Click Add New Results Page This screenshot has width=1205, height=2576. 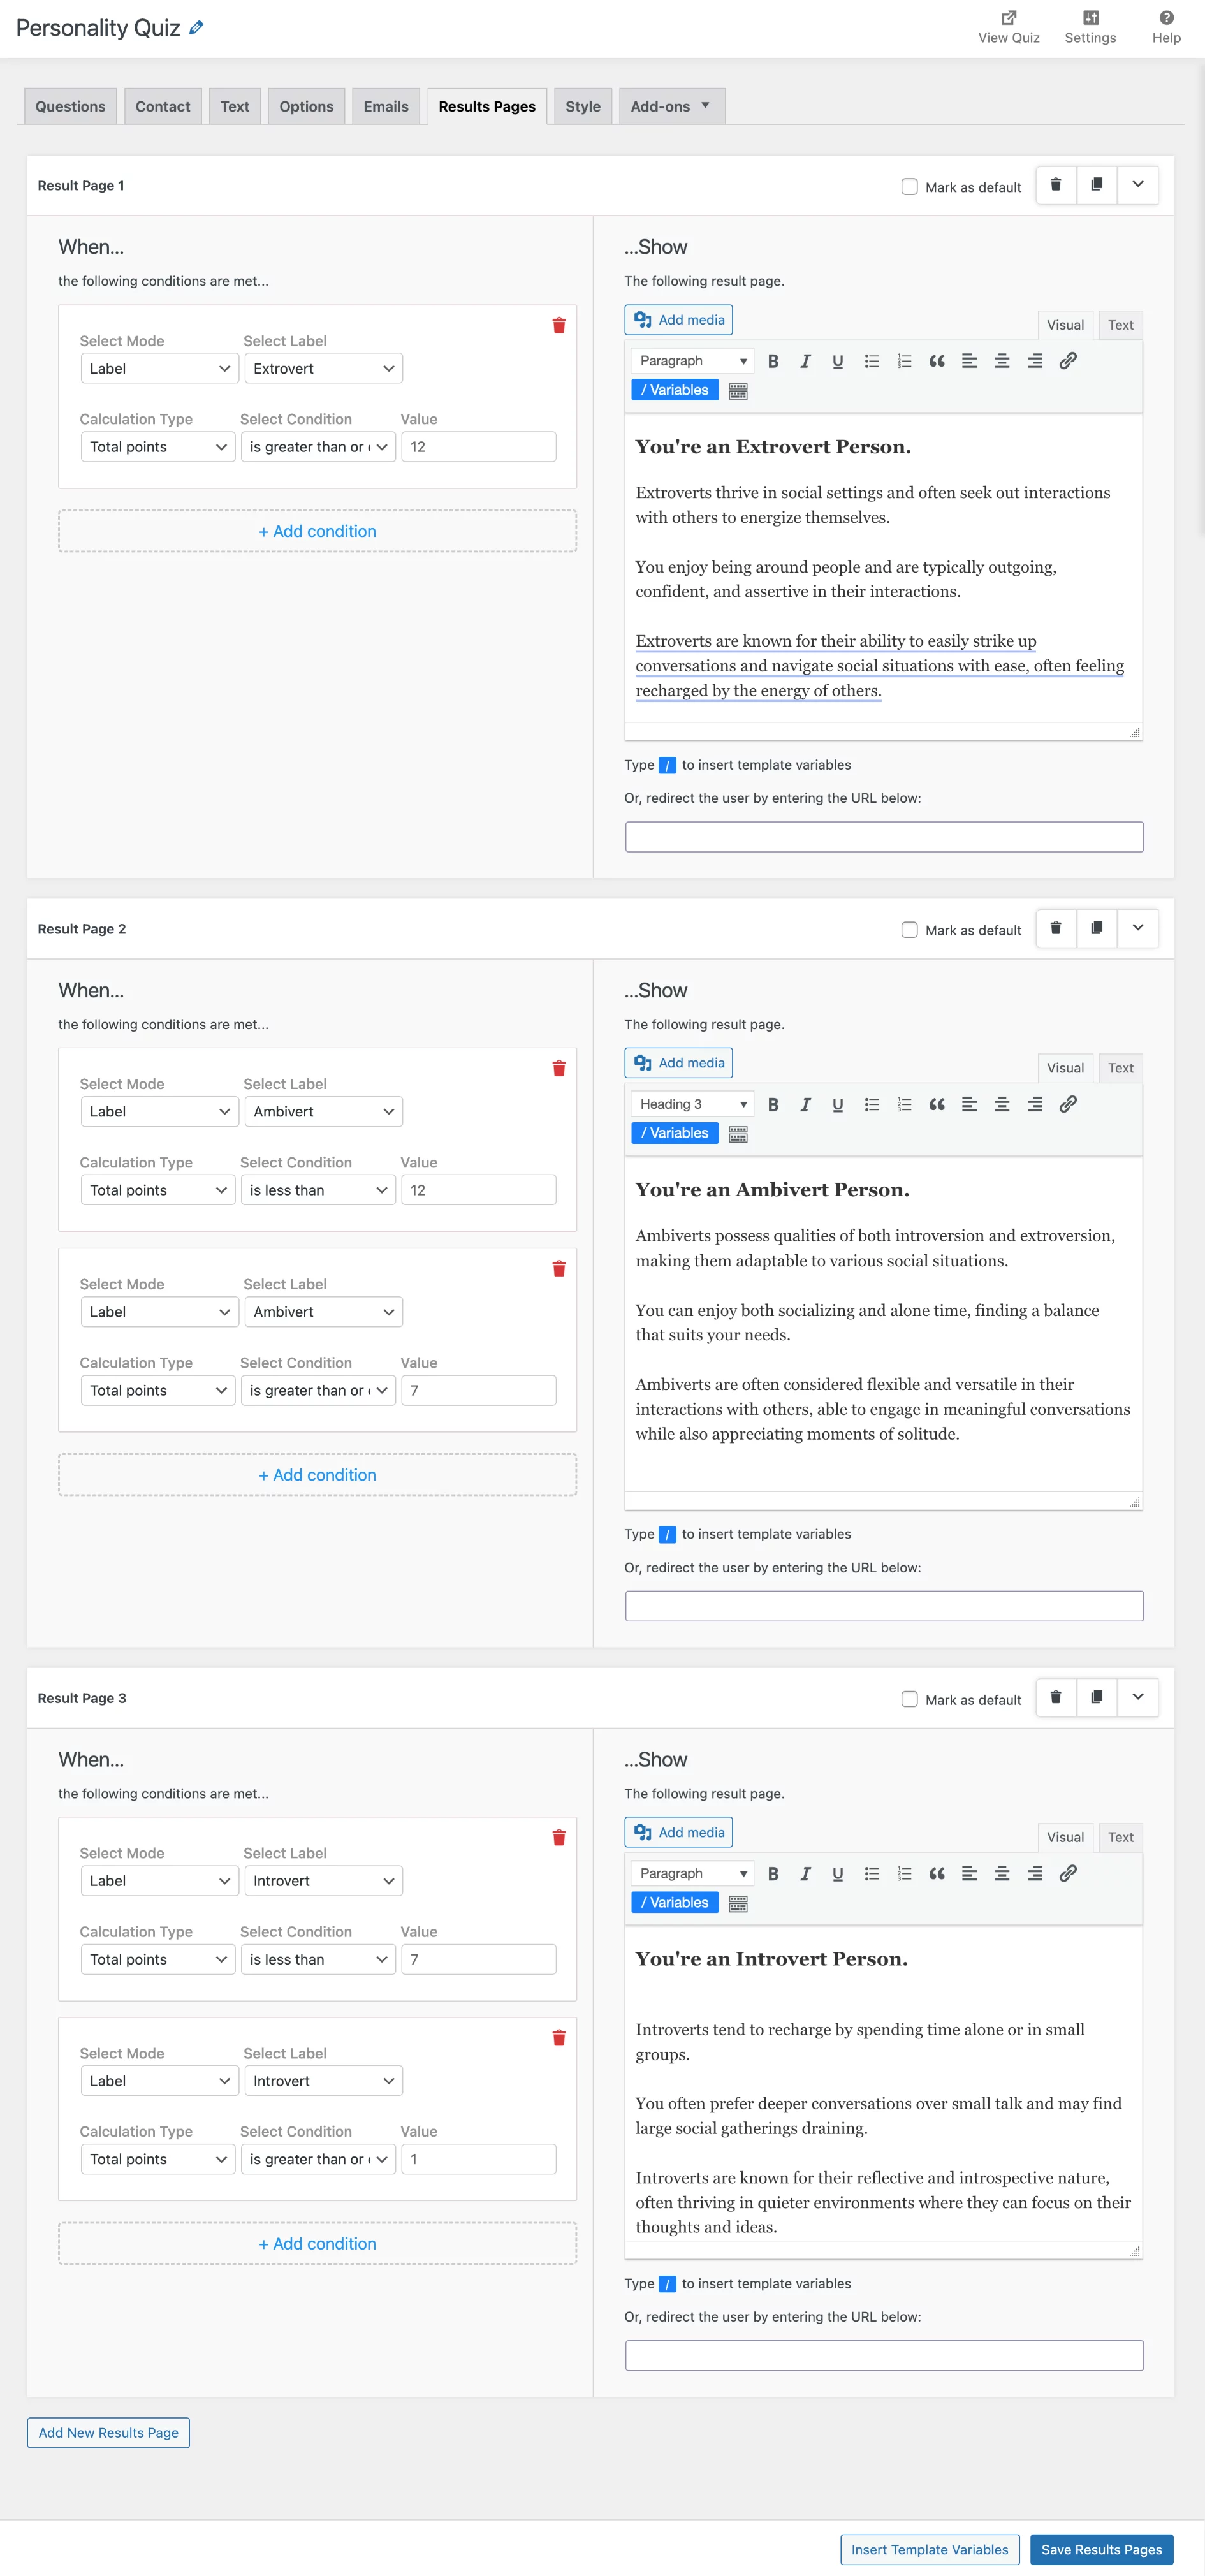tap(108, 2432)
